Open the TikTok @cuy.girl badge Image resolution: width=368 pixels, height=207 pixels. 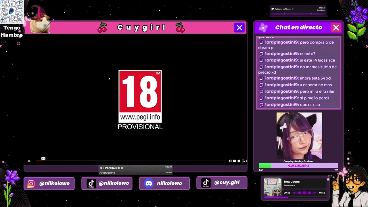point(222,183)
